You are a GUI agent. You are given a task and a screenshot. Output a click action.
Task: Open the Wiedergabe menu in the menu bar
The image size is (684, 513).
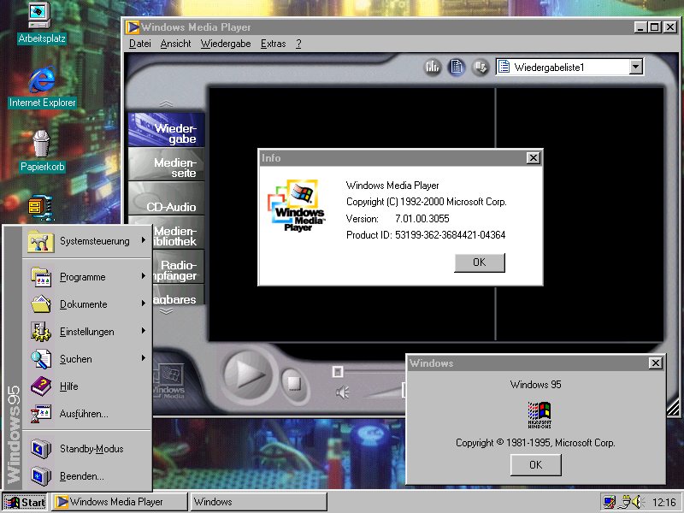click(226, 44)
